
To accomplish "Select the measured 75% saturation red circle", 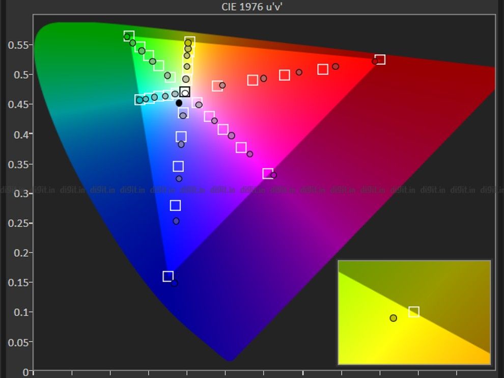I will coord(335,66).
